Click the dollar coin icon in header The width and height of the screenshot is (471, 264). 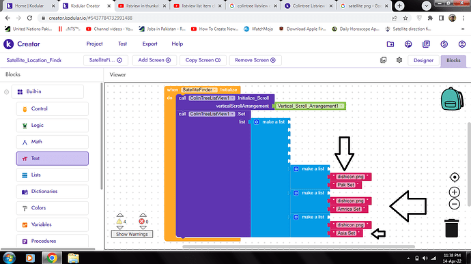pyautogui.click(x=444, y=44)
